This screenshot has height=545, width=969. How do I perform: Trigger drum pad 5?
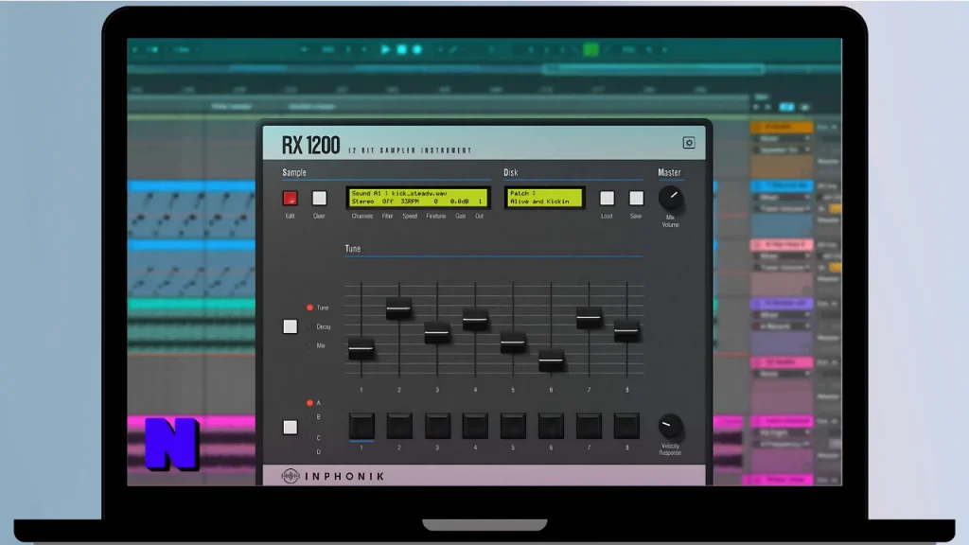coord(513,427)
